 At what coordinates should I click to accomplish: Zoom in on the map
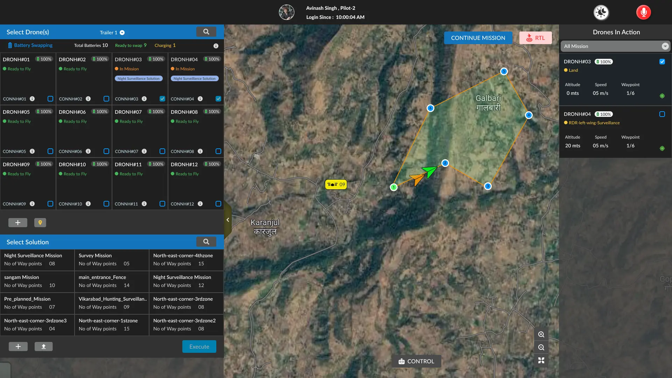(x=541, y=335)
